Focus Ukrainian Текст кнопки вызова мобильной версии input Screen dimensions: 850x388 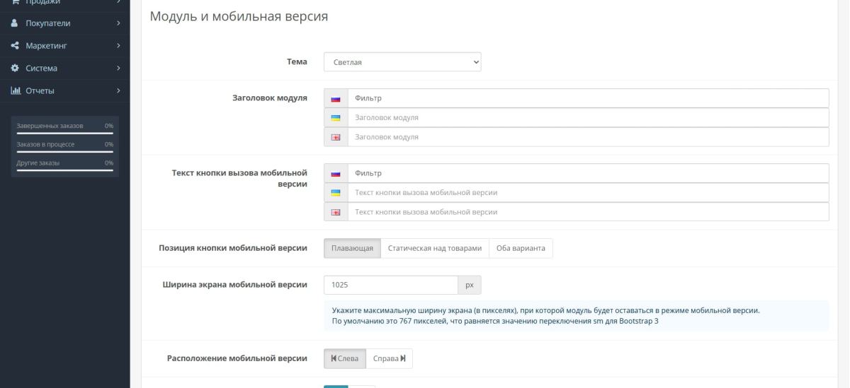tap(588, 192)
